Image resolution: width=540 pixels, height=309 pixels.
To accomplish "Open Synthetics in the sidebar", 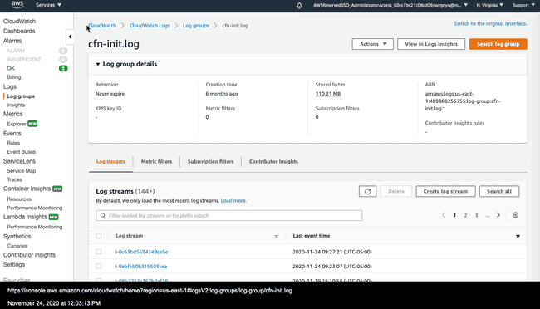I will 17,236.
